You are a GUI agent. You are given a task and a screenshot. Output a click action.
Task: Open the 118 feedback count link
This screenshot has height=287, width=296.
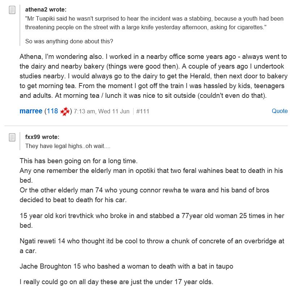point(52,111)
